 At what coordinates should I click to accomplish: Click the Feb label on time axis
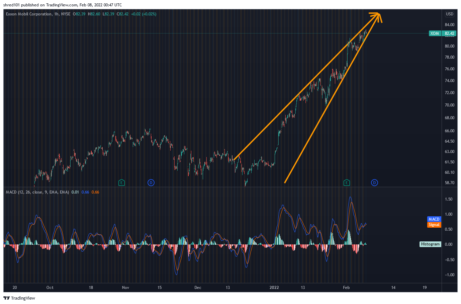346,288
